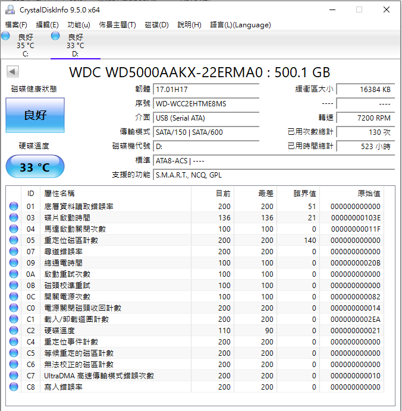Click status orb of attribute 04 馬達啟動關閉次數
Image resolution: width=402 pixels, height=411 pixels.
[14, 229]
